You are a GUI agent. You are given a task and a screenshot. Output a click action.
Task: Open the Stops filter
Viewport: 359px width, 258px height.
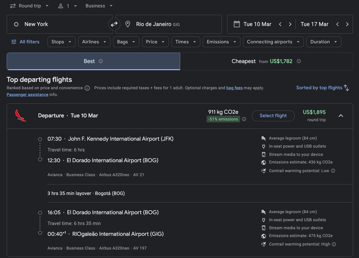point(61,42)
